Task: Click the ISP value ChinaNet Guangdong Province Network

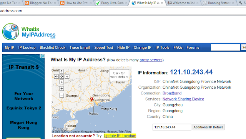Action: pyautogui.click(x=197, y=81)
